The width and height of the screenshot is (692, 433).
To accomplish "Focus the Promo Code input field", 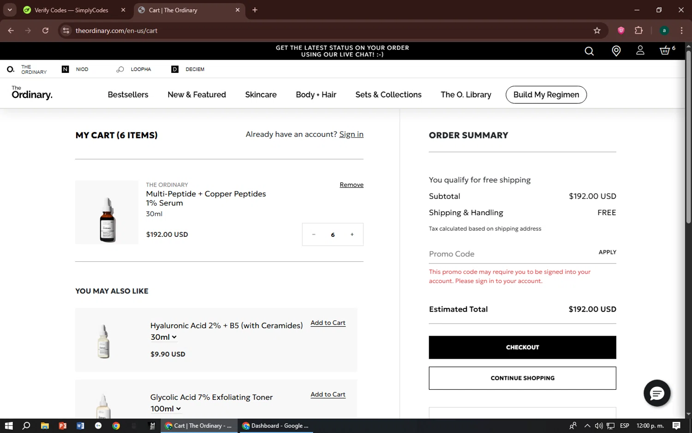I will (510, 254).
